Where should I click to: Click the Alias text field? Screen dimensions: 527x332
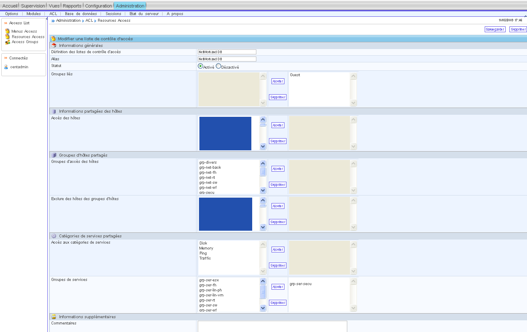(x=227, y=59)
